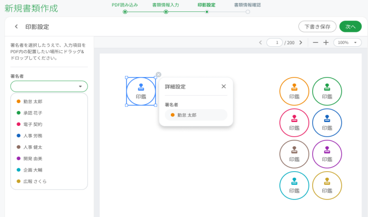This screenshot has height=217, width=368.
Task: Click the page number input field
Action: pyautogui.click(x=274, y=42)
